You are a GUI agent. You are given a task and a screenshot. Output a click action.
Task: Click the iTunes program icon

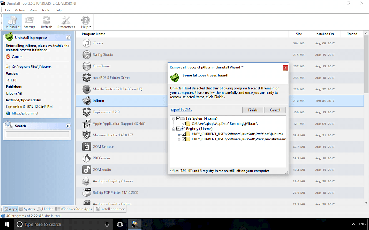coord(86,43)
